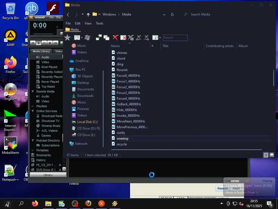Select the Notepad++ desktop icon
Image resolution: width=278 pixels, height=209 pixels.
tap(11, 173)
